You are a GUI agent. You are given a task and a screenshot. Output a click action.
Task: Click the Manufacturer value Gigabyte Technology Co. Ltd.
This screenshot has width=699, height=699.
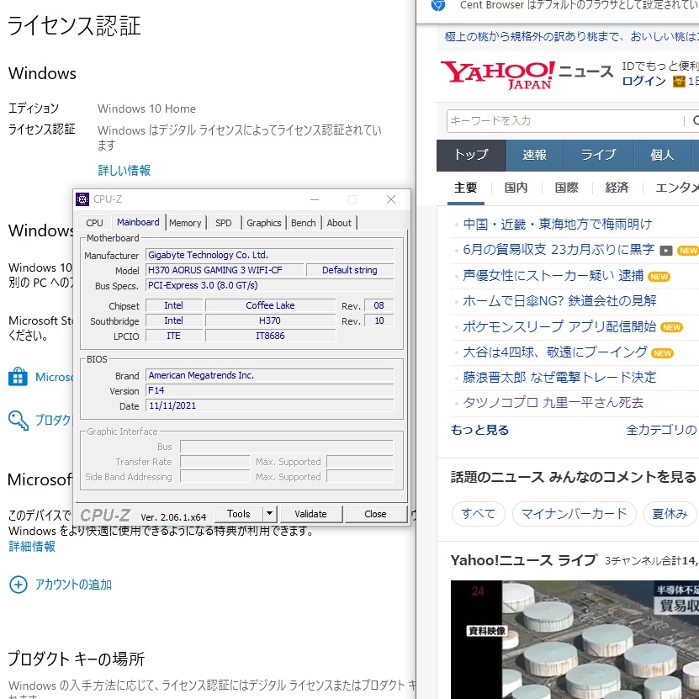point(270,255)
